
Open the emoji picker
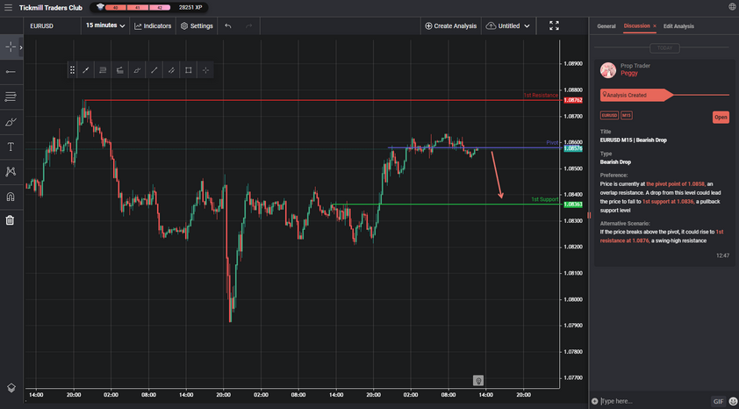pos(732,401)
